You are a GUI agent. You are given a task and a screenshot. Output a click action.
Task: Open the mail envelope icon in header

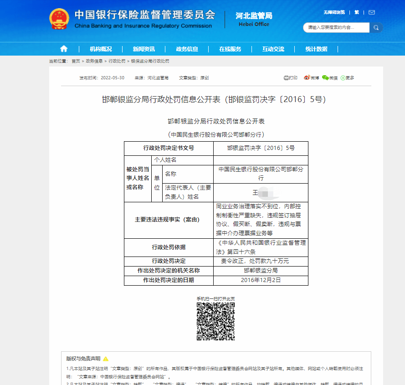tap(372, 12)
